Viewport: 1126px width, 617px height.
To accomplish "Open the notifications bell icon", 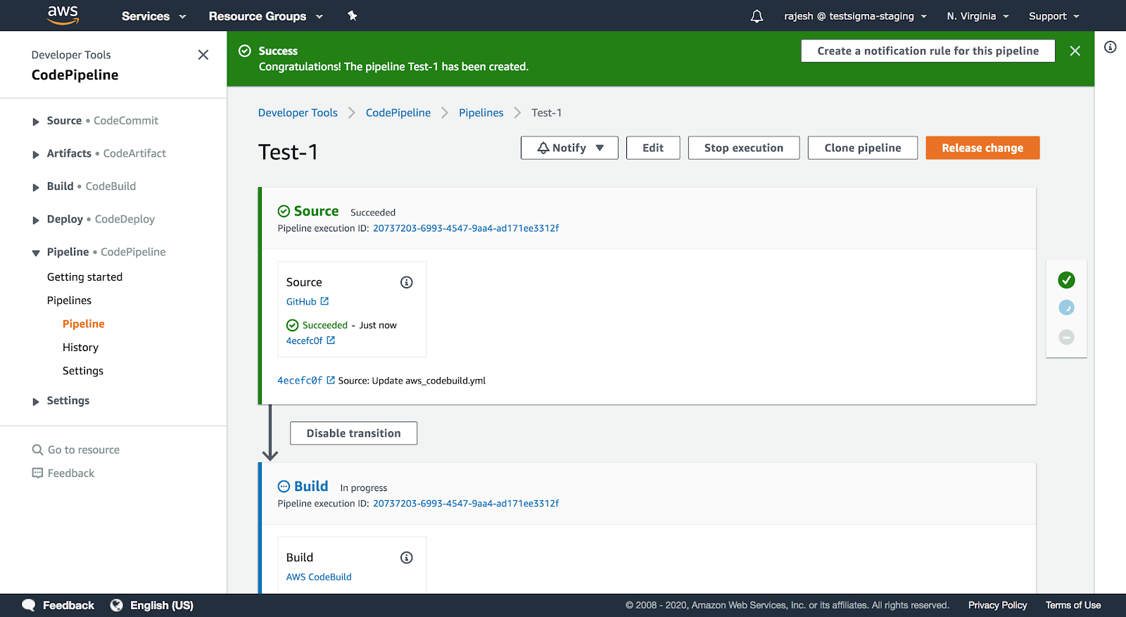I will click(757, 16).
